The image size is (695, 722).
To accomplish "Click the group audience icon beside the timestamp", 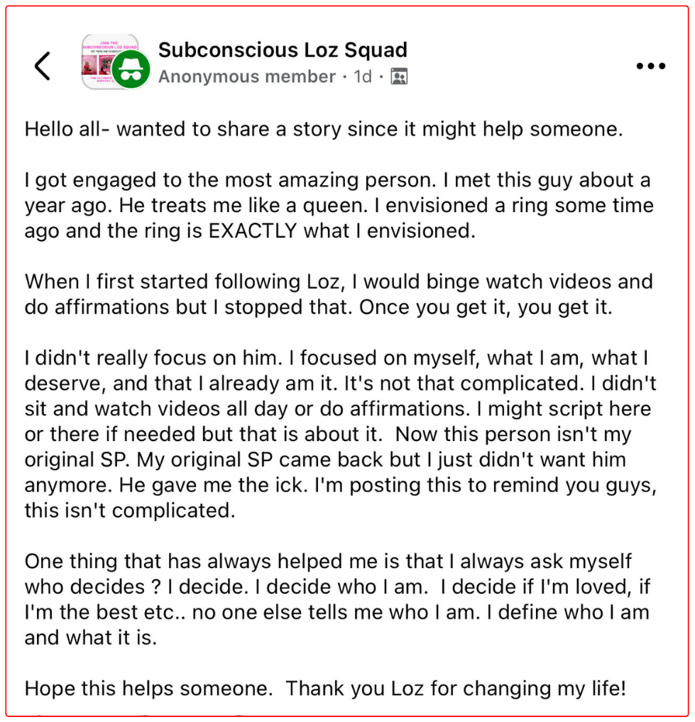I will 399,77.
